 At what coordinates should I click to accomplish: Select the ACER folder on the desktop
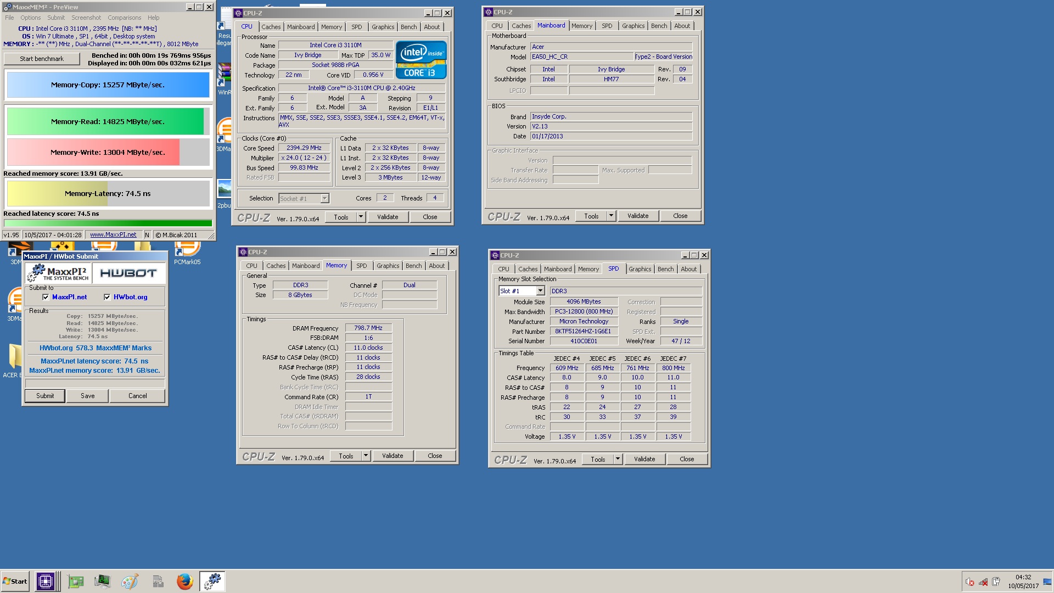click(12, 360)
